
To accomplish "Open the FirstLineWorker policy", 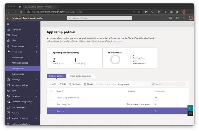I will [64, 104].
